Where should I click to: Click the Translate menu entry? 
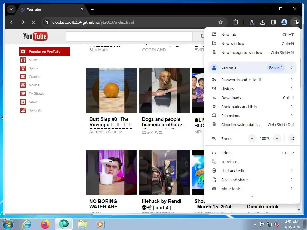pyautogui.click(x=252, y=162)
